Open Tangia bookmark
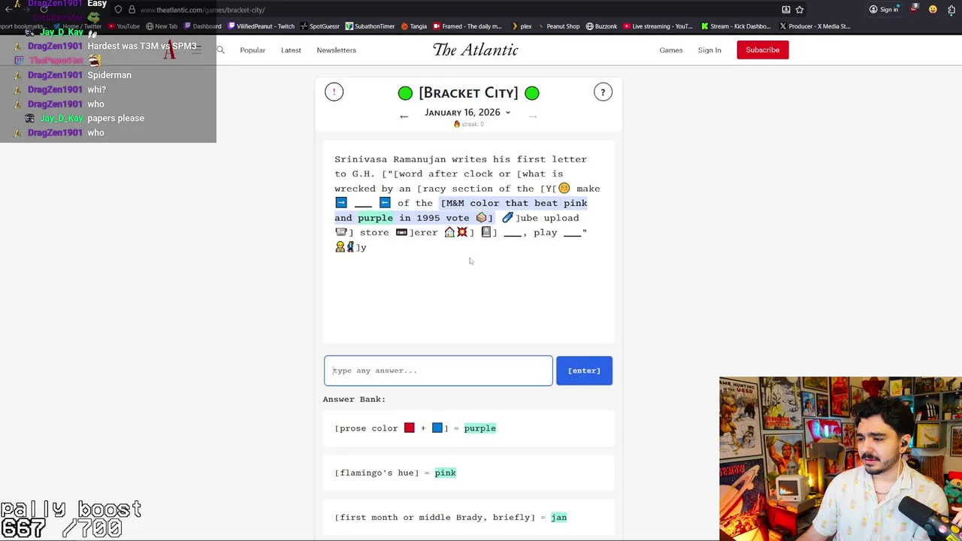 414,26
